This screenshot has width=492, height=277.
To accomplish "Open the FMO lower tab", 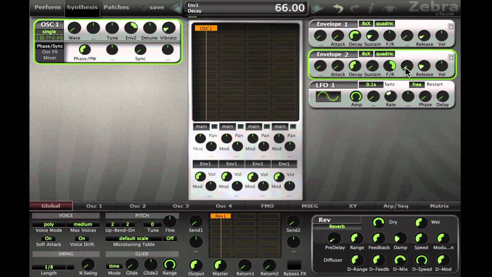I will click(x=267, y=206).
